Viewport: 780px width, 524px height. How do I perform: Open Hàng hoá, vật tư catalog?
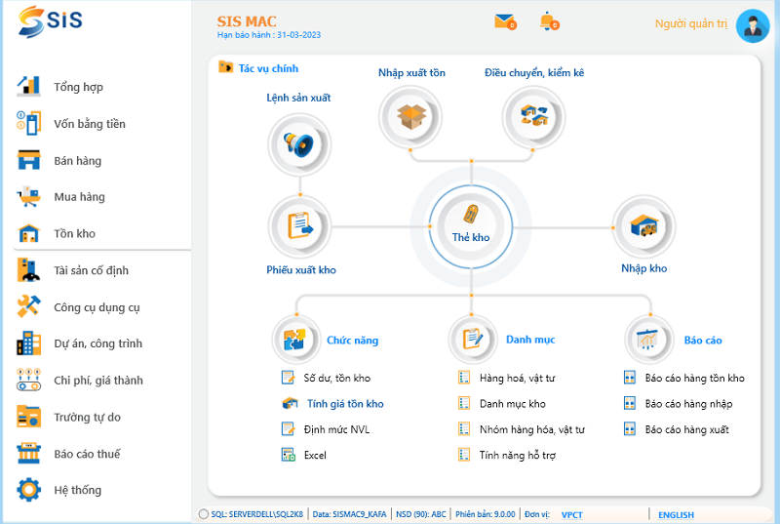(517, 379)
